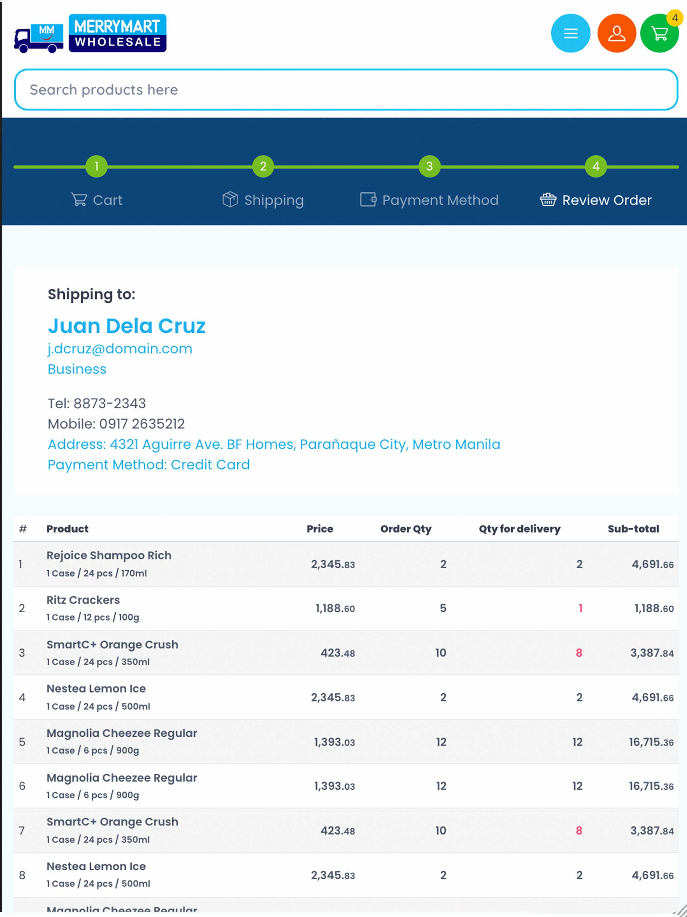Go to the Payment Method step tab
The width and height of the screenshot is (687, 917).
click(429, 200)
